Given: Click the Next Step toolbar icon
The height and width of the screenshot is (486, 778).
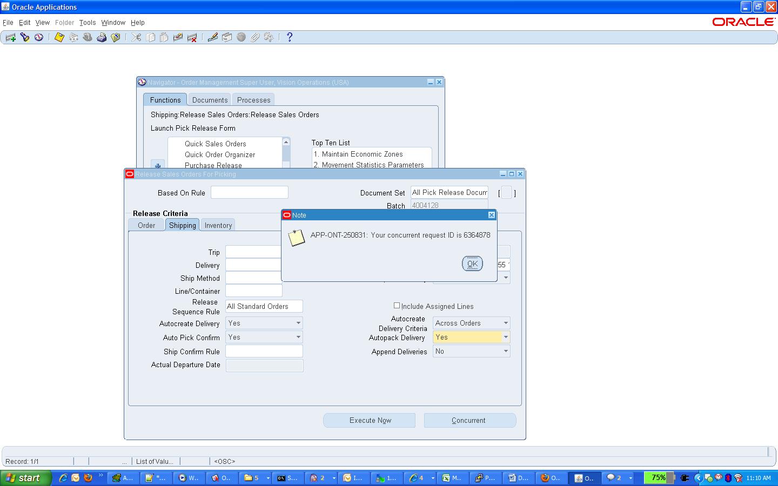Looking at the screenshot, I should coord(73,37).
